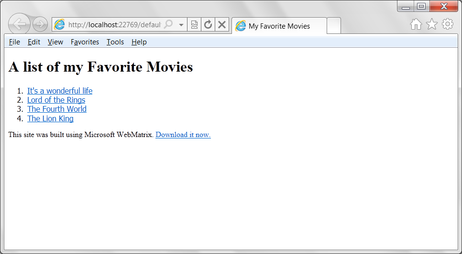Open the File menu

pyautogui.click(x=14, y=42)
